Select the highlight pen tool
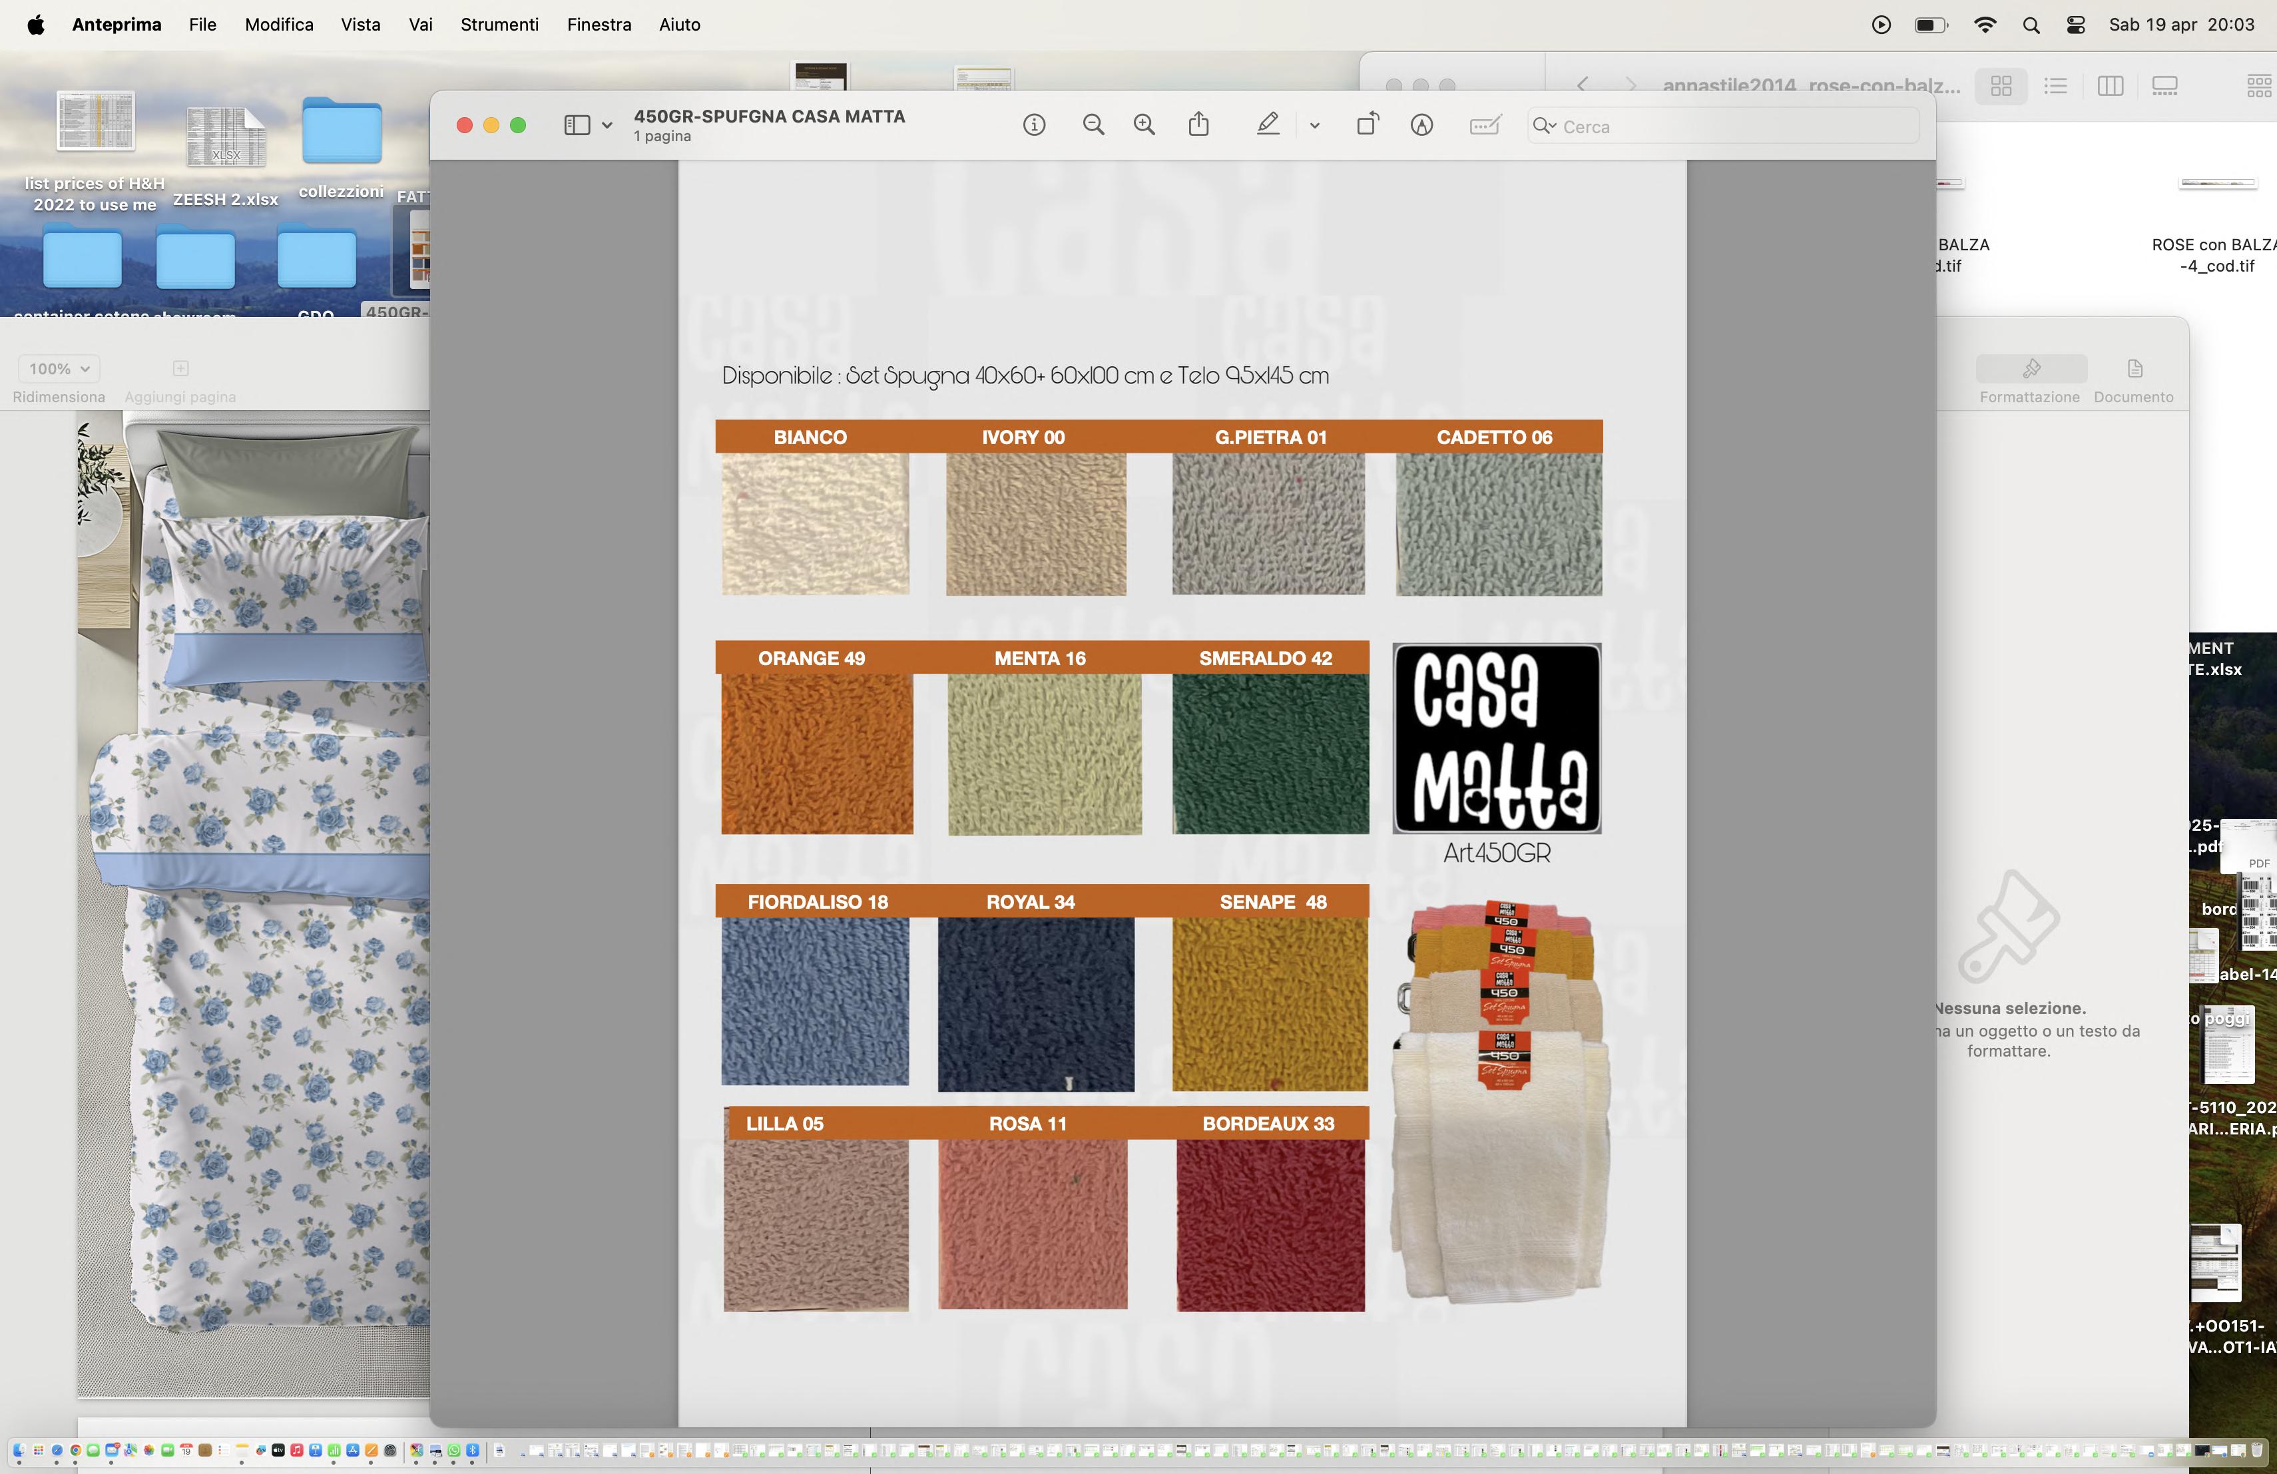The image size is (2277, 1474). (1268, 125)
